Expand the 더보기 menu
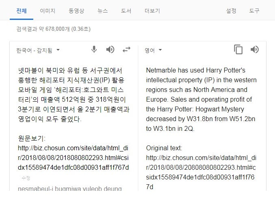The image size is (275, 209). [152, 11]
